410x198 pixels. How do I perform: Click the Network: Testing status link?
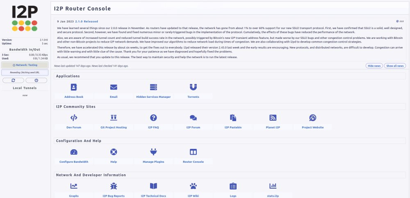click(x=25, y=65)
